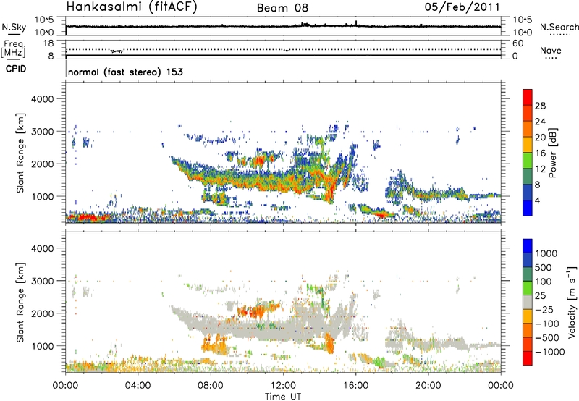Click the red top of Power colorbar
The image size is (579, 401).
tap(528, 97)
